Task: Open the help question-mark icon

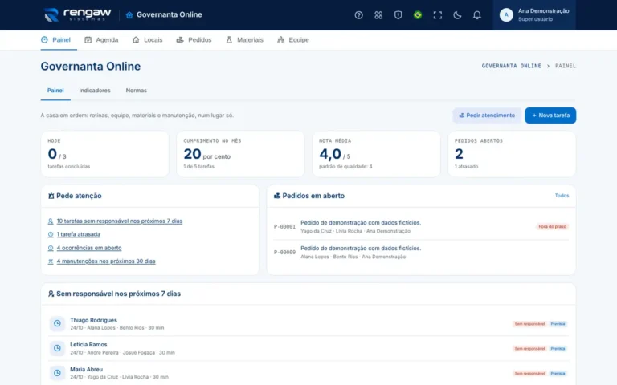Action: tap(358, 15)
